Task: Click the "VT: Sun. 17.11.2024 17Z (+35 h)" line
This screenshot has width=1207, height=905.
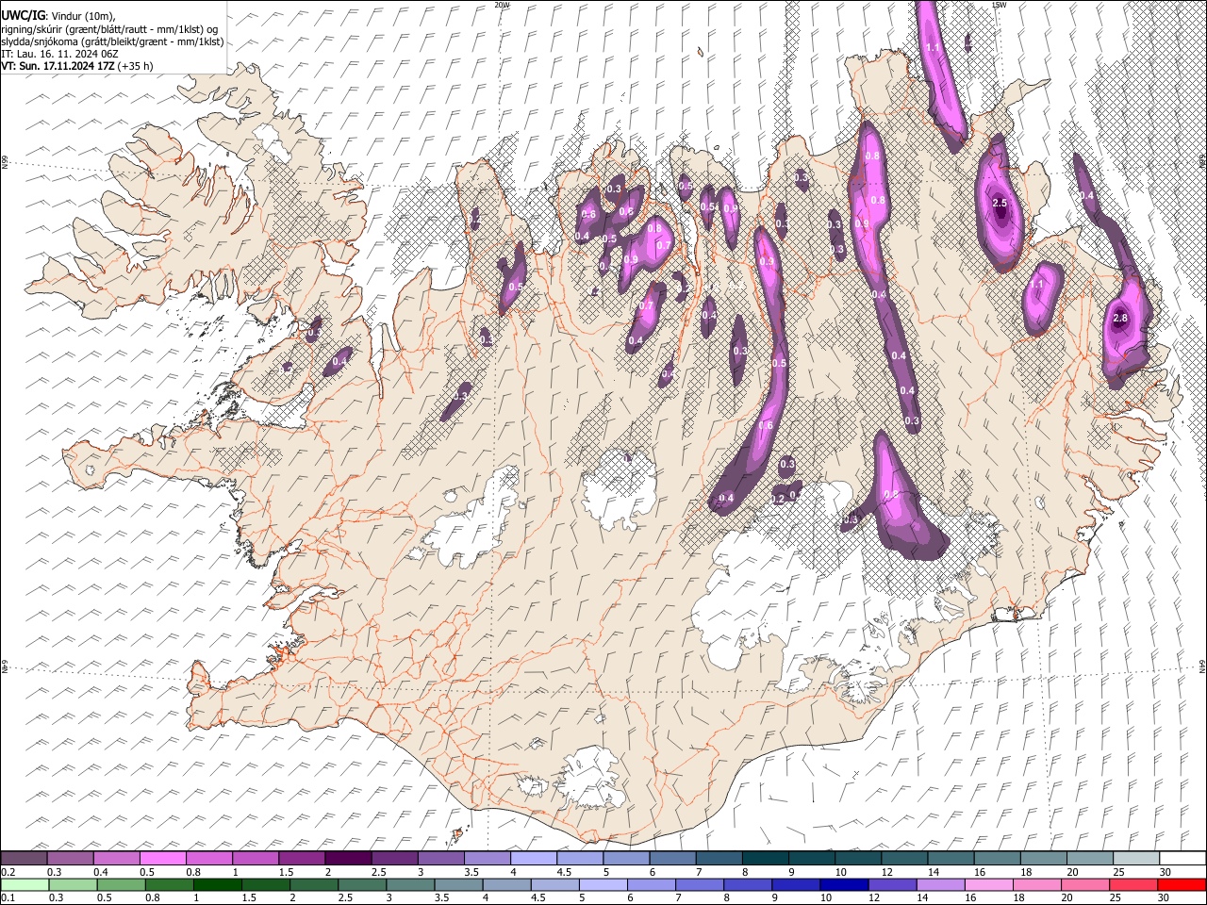Action: click(x=77, y=66)
